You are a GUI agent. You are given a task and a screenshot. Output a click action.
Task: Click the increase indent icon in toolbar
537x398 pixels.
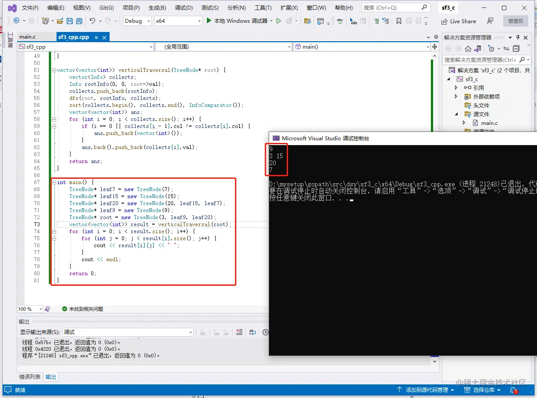(x=376, y=21)
